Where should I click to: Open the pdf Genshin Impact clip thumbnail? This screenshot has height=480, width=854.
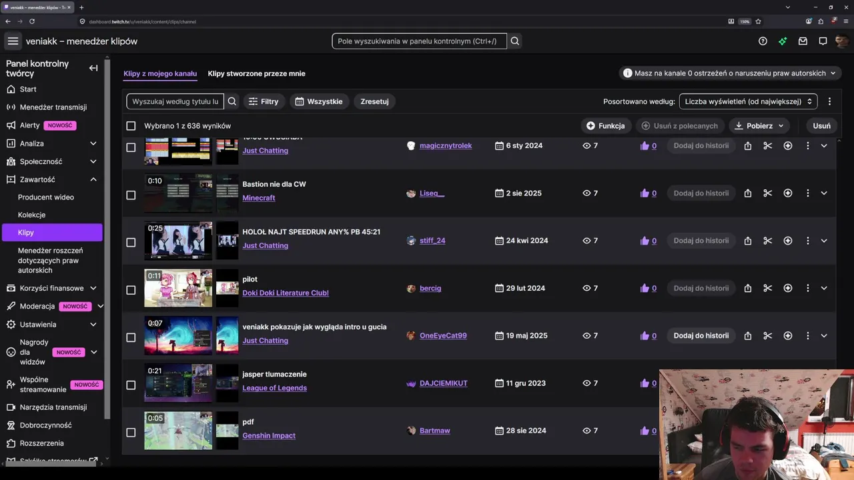pyautogui.click(x=178, y=431)
